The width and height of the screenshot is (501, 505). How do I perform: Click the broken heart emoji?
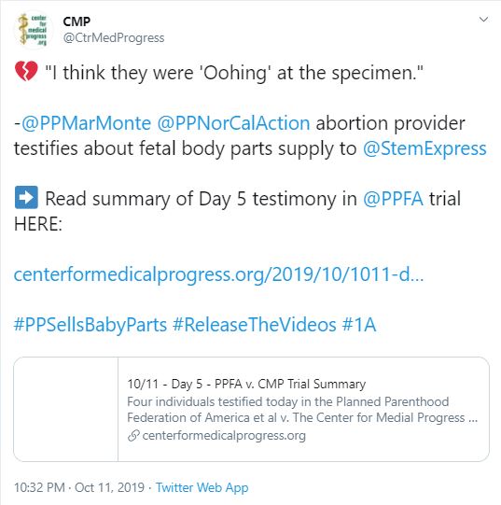pos(26,72)
